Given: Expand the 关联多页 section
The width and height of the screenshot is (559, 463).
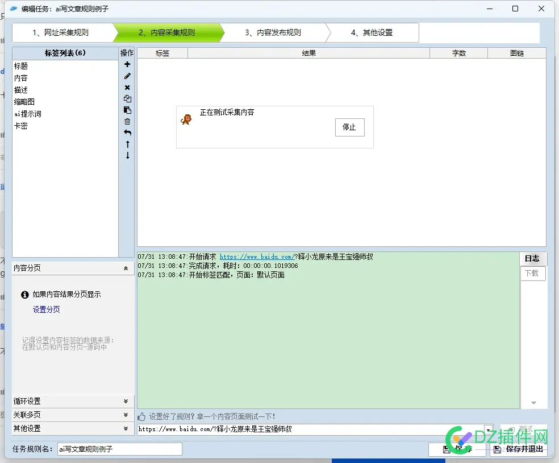Looking at the screenshot, I should point(126,415).
